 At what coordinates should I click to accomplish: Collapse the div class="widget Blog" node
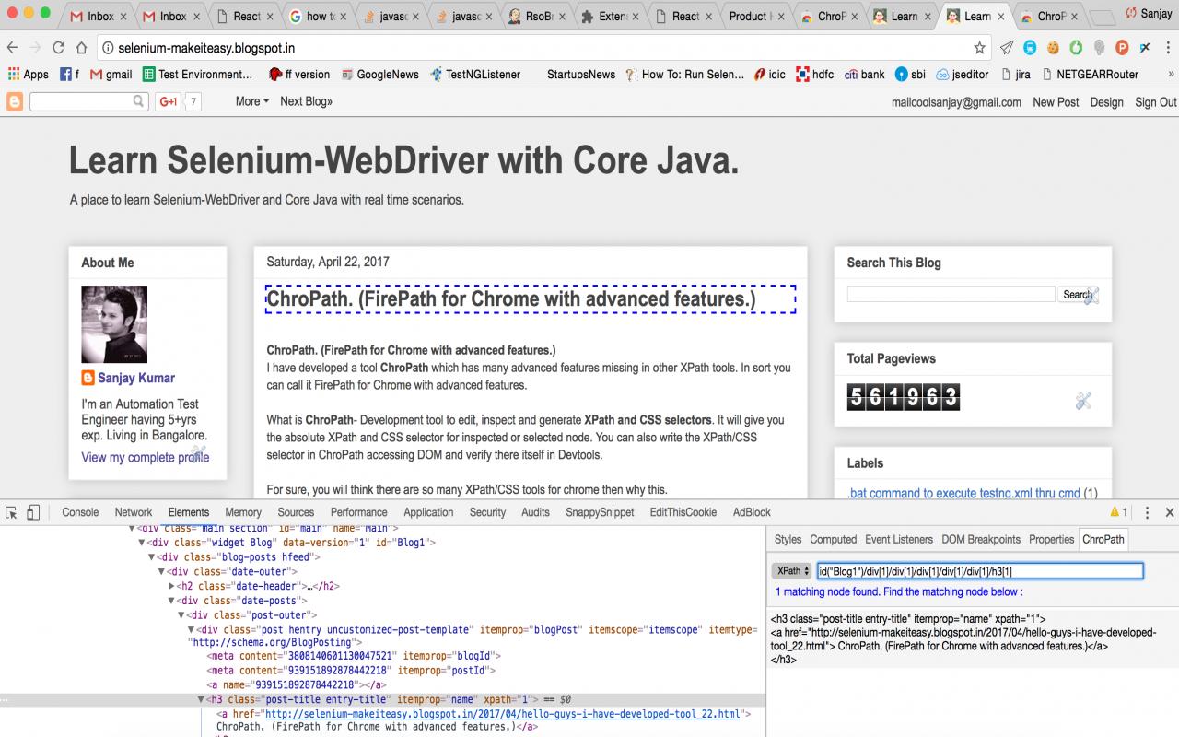coord(141,543)
